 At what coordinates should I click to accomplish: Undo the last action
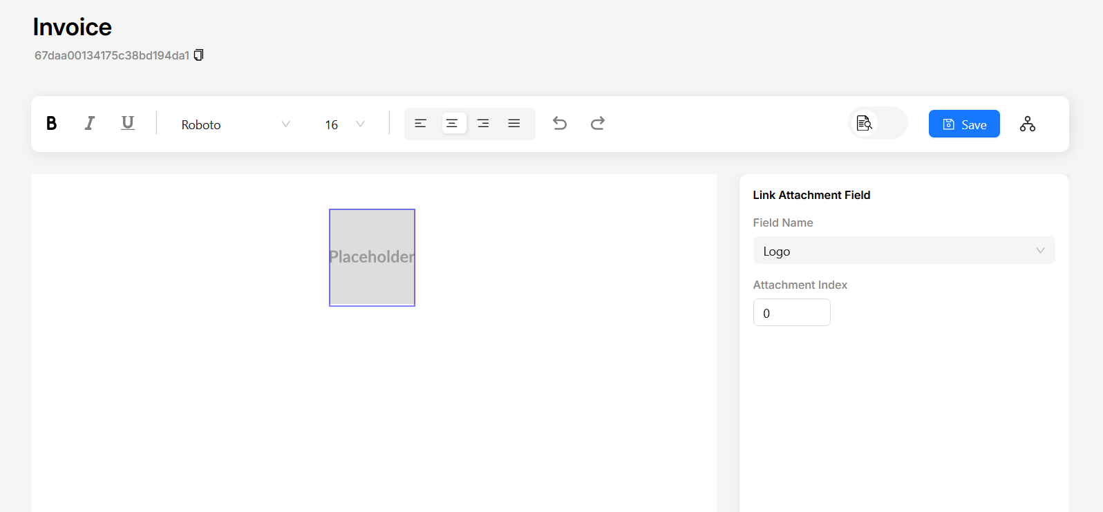click(560, 124)
